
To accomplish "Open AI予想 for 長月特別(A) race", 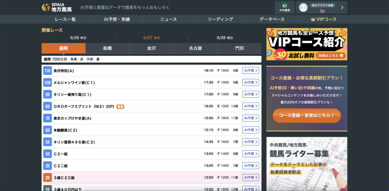I will coord(251,71).
